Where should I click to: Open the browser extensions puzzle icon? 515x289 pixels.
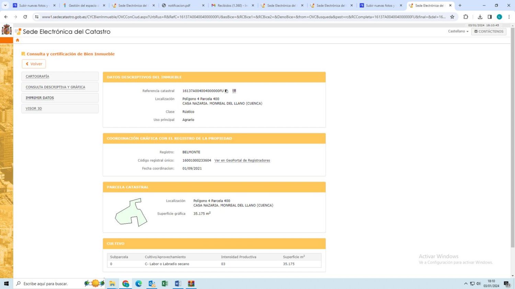click(466, 17)
